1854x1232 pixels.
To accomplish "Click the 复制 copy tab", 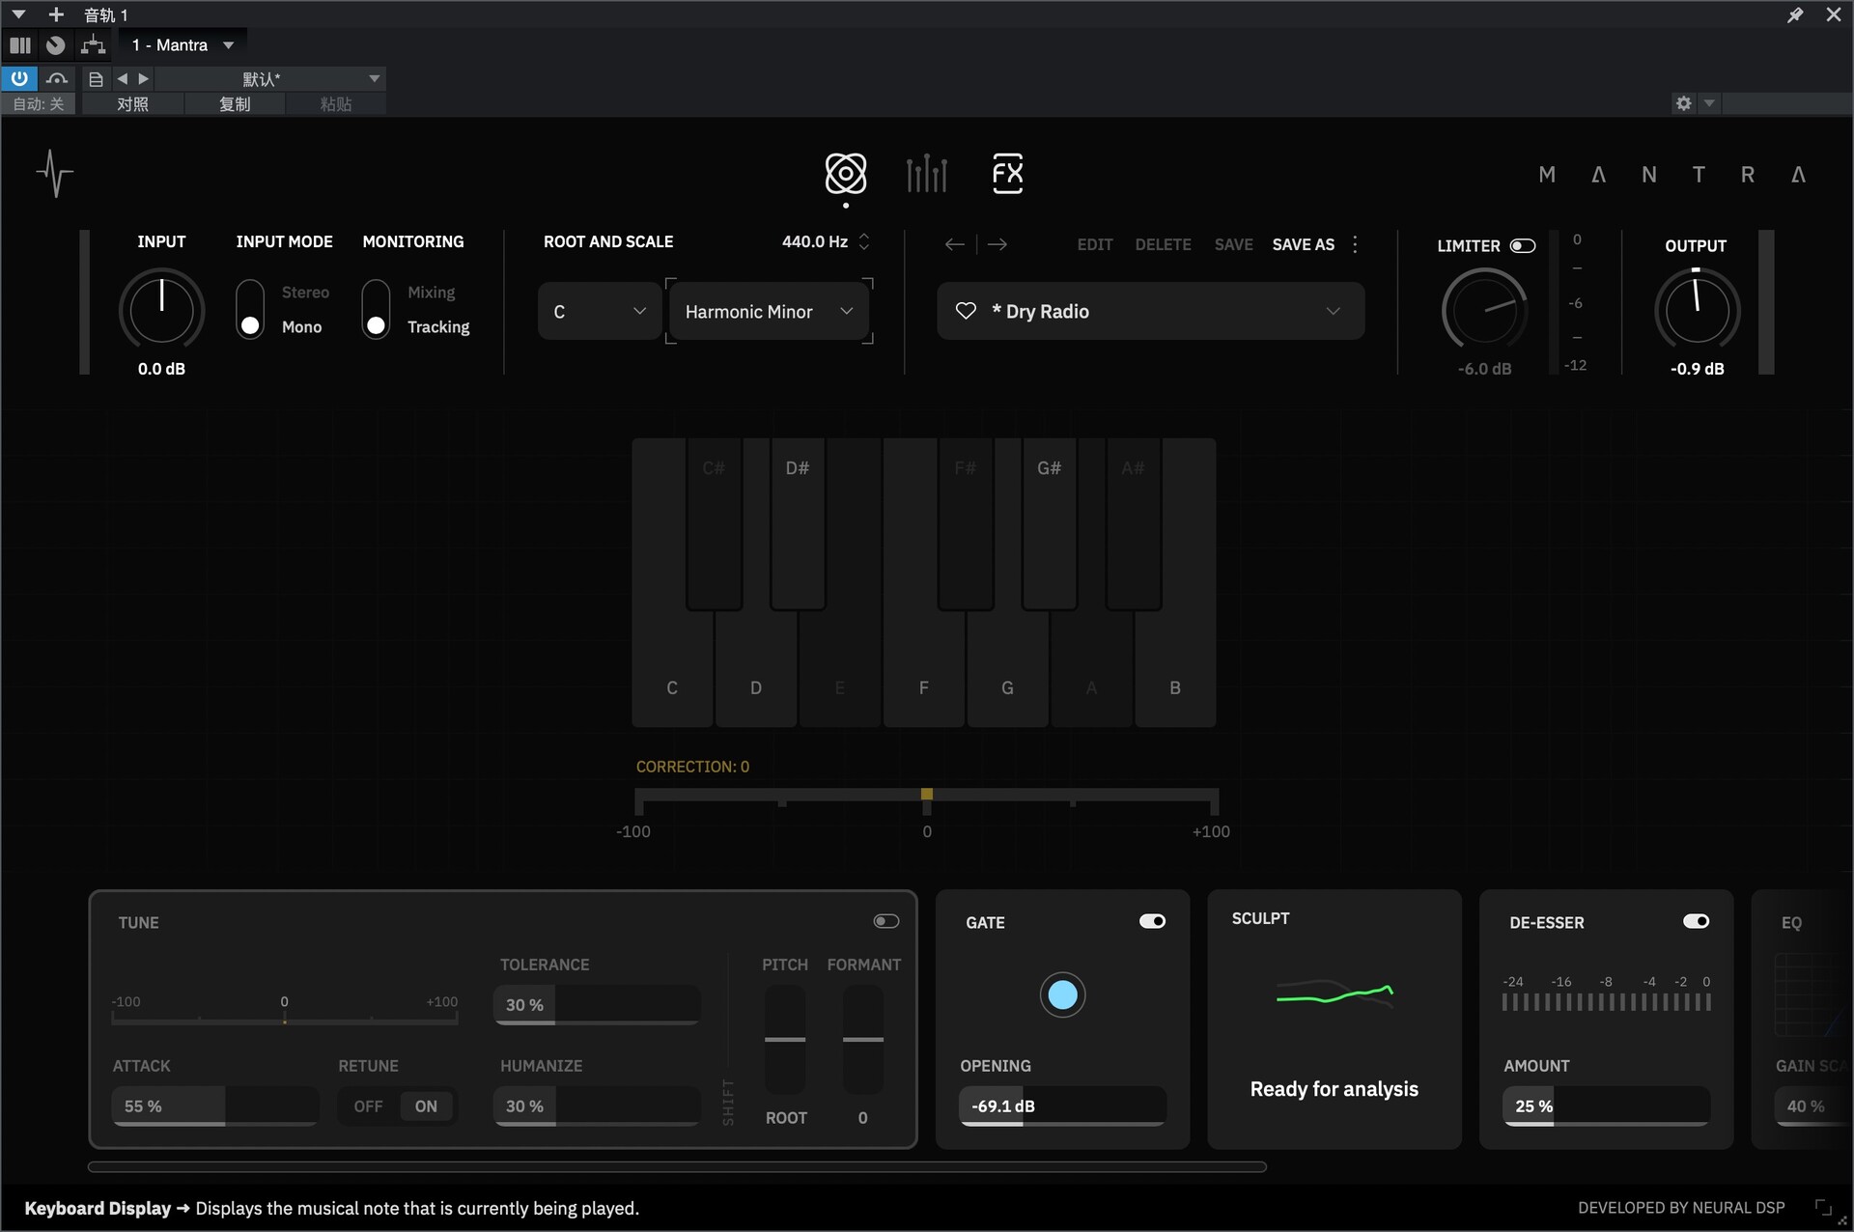I will point(235,103).
